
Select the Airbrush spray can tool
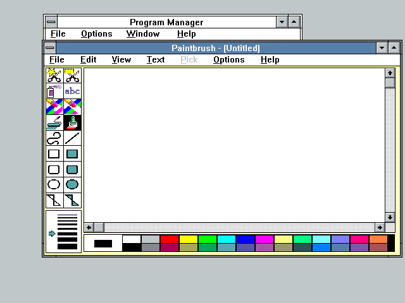54,91
